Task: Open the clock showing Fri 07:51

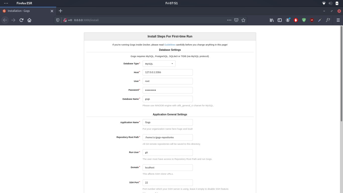Action: click(x=172, y=3)
